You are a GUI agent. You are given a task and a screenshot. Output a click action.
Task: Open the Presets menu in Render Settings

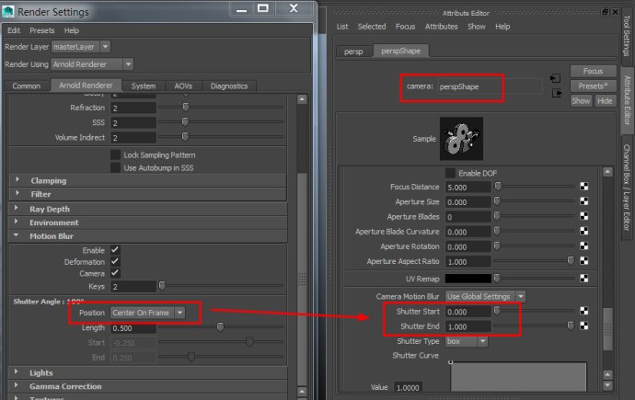[x=42, y=30]
